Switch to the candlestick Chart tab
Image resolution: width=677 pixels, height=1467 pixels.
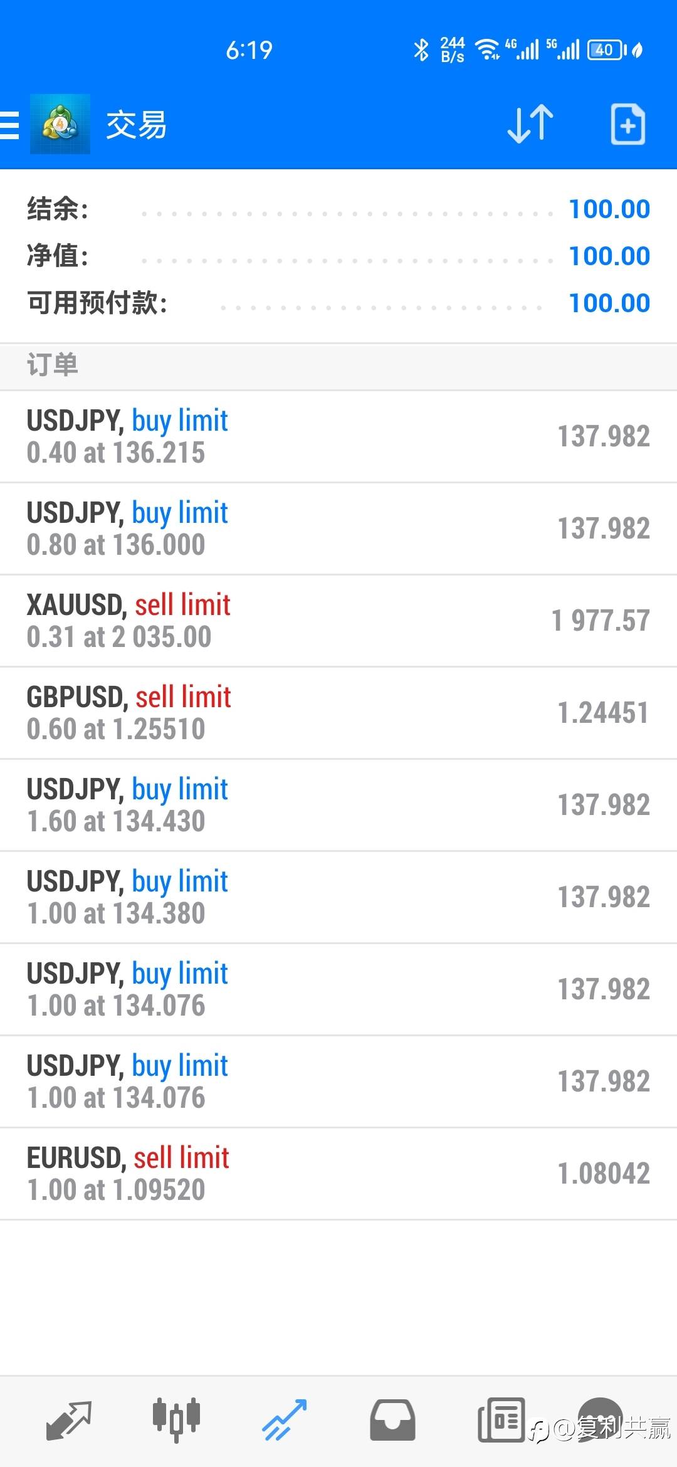point(176,1419)
